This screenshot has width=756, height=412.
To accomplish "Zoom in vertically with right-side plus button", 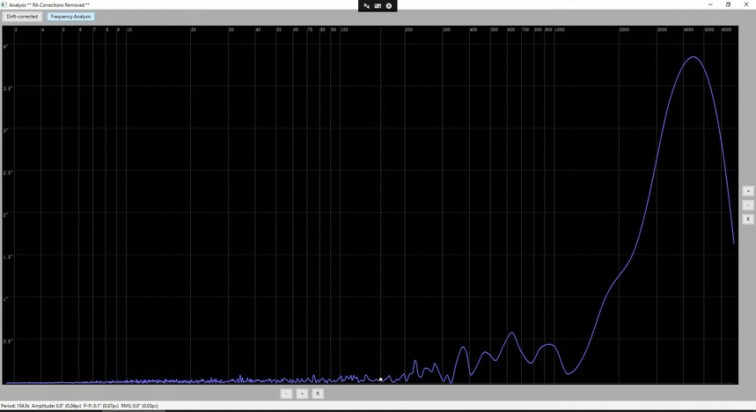I will (748, 191).
